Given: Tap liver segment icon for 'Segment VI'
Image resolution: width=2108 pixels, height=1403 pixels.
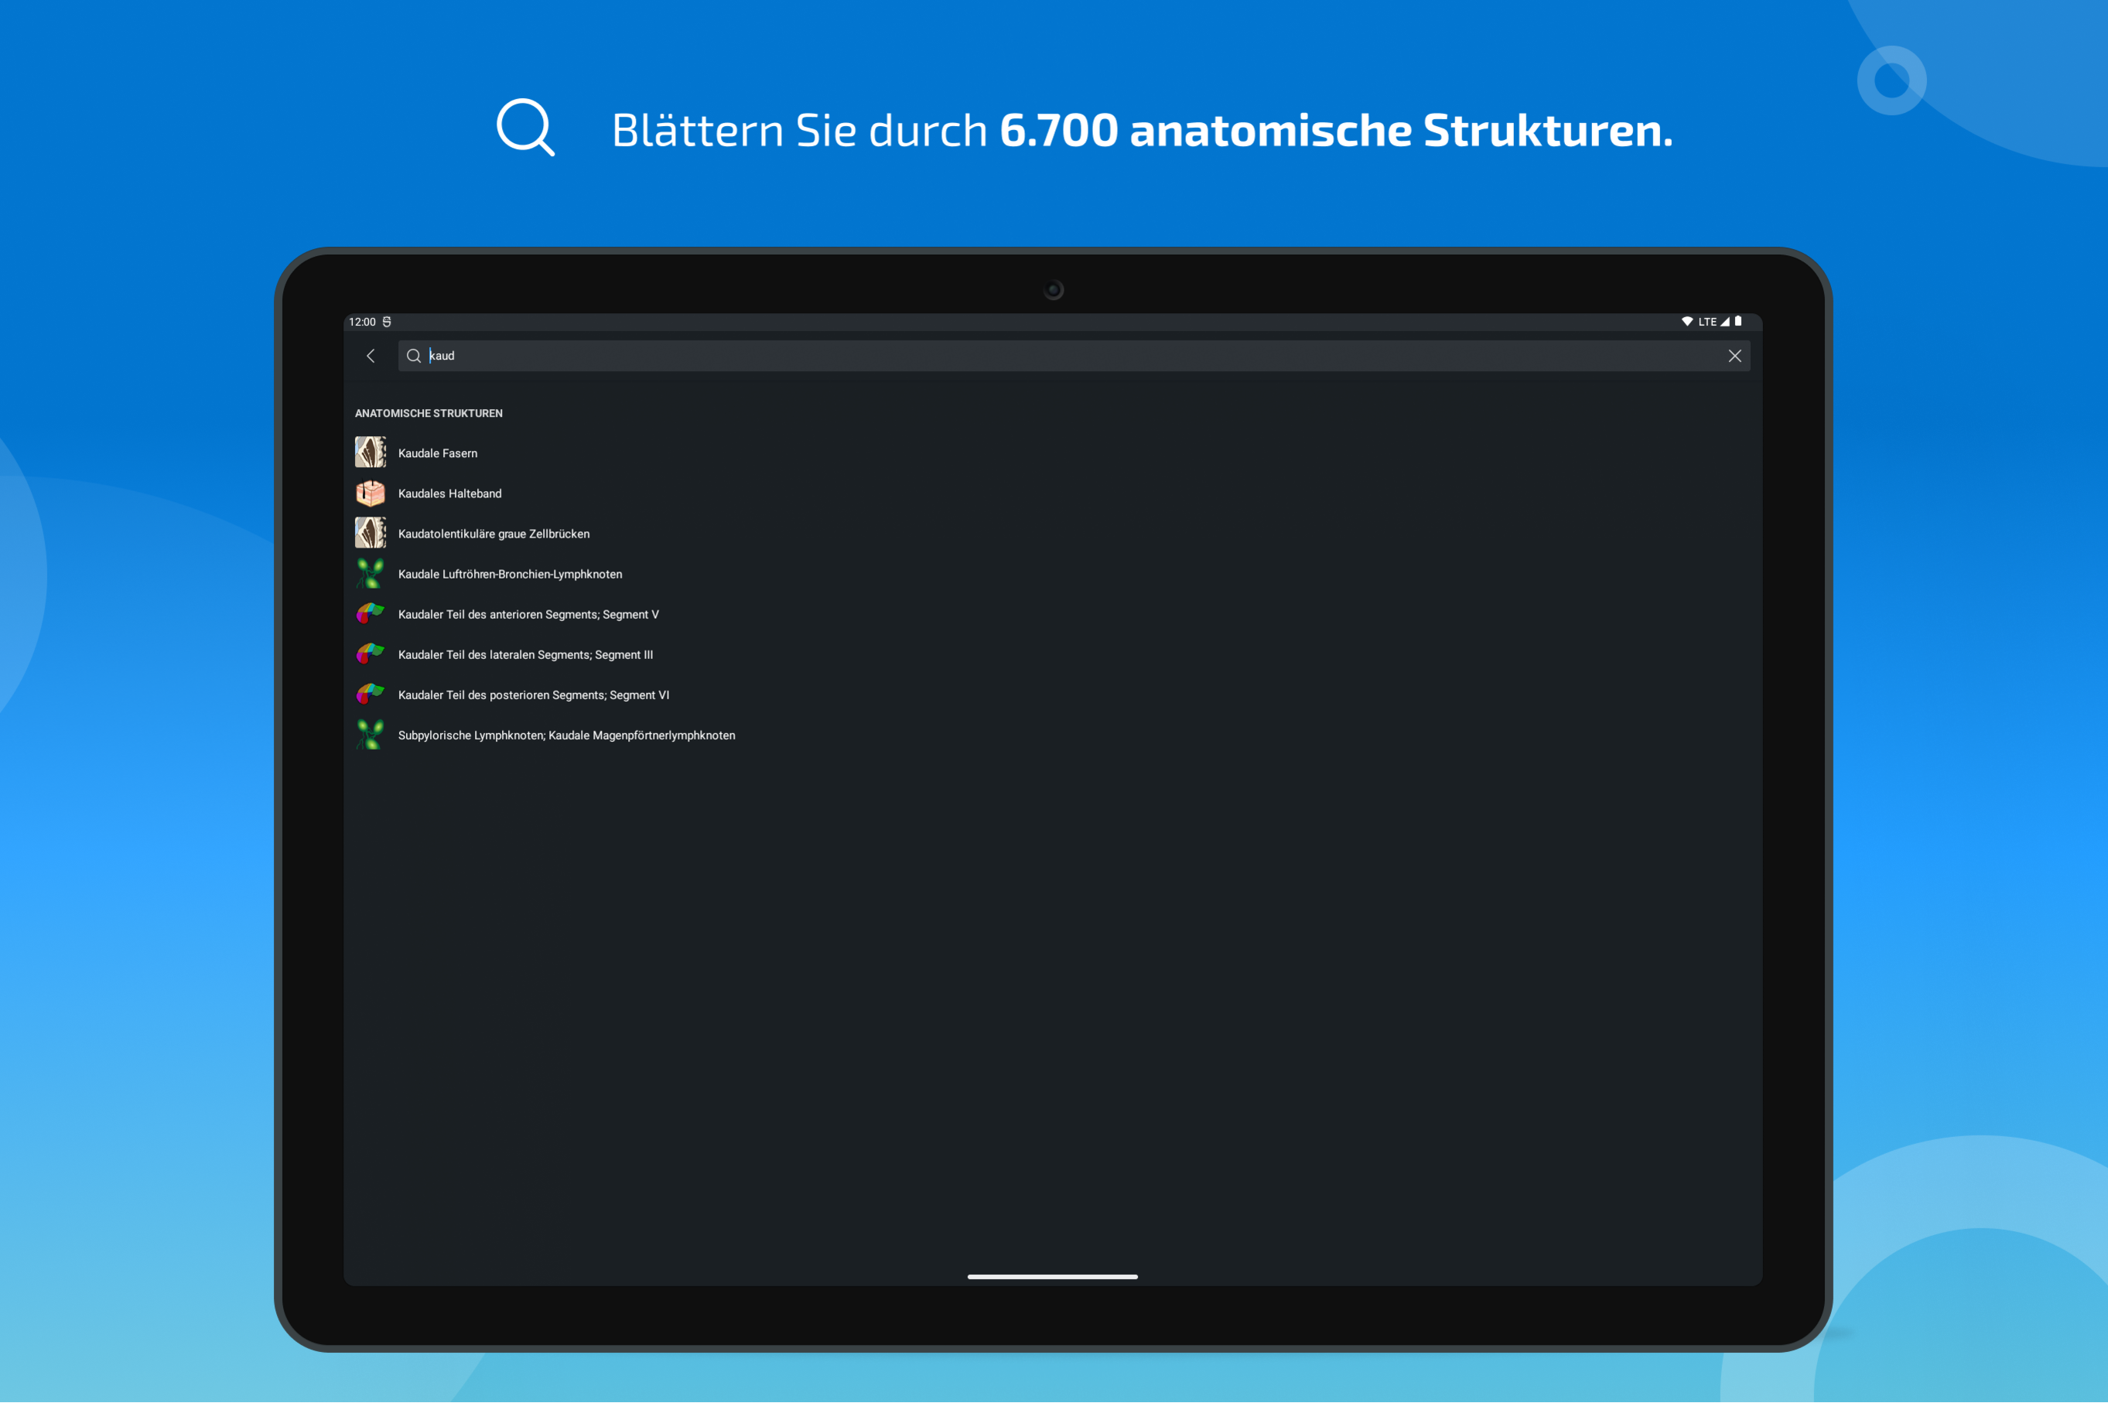Looking at the screenshot, I should tap(371, 695).
